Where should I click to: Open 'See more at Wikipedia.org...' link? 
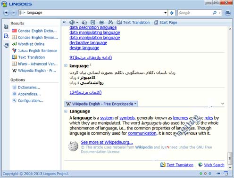click(107, 142)
